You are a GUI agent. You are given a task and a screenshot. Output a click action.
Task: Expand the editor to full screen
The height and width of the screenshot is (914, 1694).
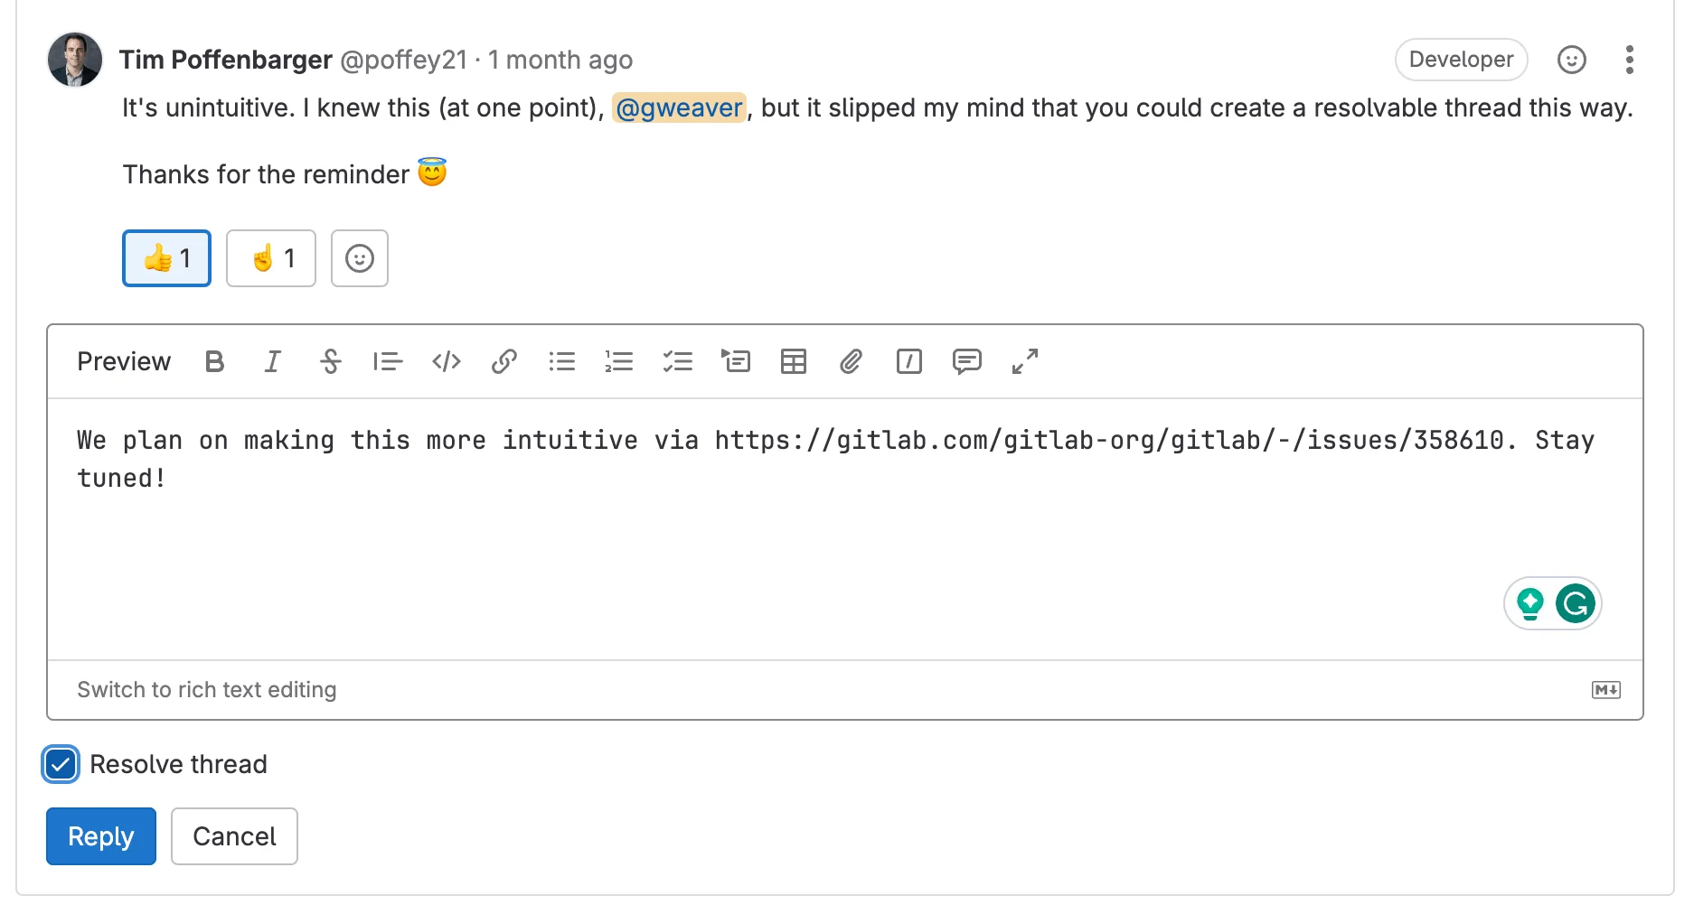click(1024, 361)
